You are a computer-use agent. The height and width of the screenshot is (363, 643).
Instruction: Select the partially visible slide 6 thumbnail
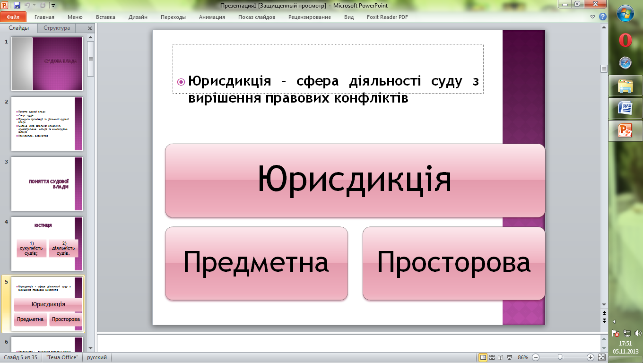(x=47, y=344)
